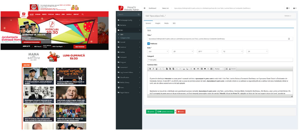The width and height of the screenshot is (299, 132).
Task: Click the Bold icon in editor toolbar
Action: (150, 69)
